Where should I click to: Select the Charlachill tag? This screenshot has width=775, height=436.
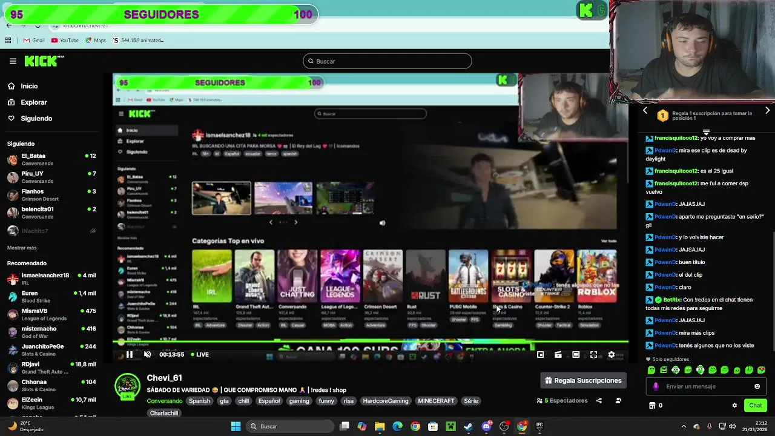tap(164, 413)
